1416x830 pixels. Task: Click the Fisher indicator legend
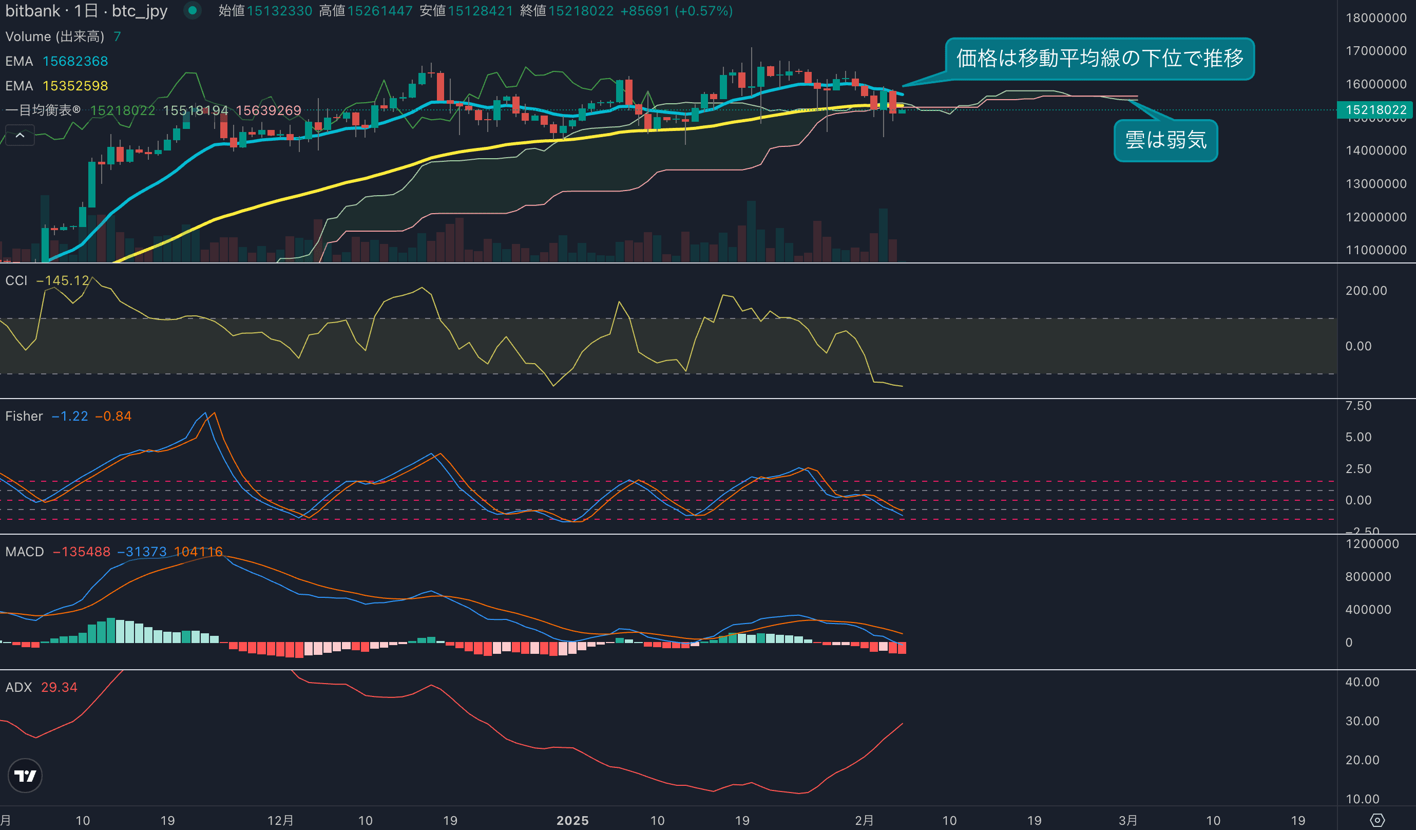click(x=24, y=416)
